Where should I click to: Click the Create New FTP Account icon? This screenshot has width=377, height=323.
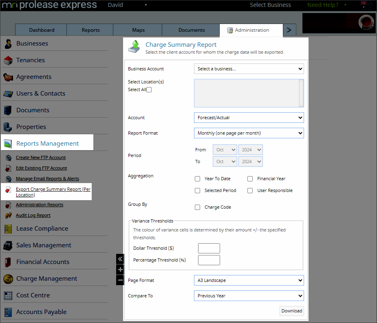[9, 158]
